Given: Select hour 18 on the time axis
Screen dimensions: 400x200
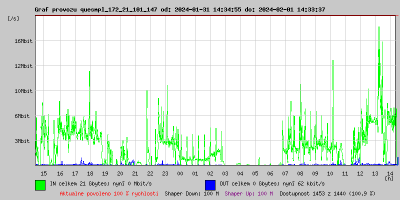Looking at the screenshot, I should click(x=90, y=173).
